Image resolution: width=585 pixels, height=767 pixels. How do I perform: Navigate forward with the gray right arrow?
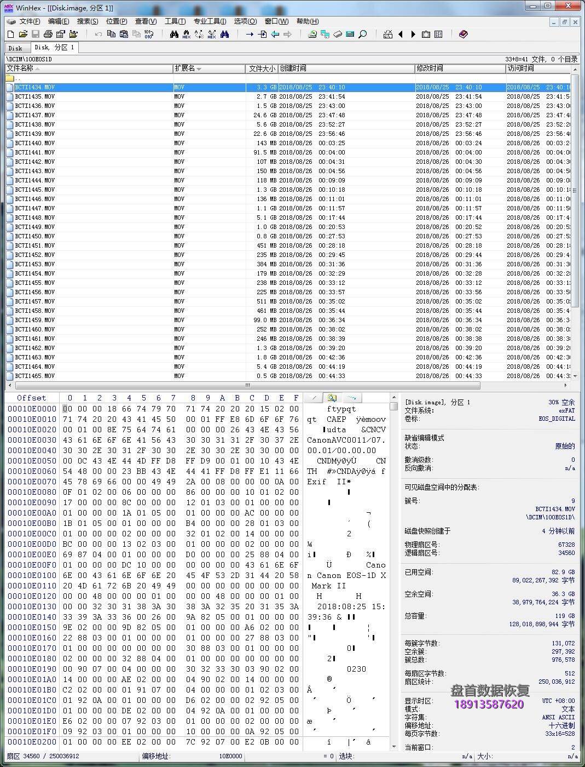287,34
